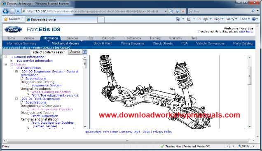262x151 pixels.
Task: Click the Privacy Policy link
Action: 162,132
